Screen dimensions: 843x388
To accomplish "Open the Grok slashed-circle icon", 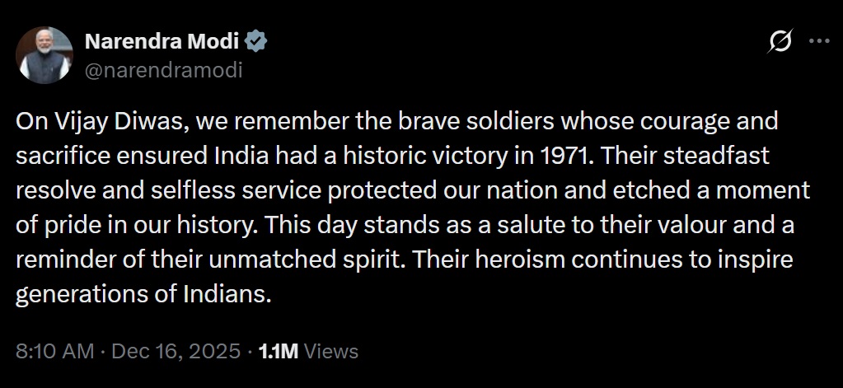I will pyautogui.click(x=781, y=41).
